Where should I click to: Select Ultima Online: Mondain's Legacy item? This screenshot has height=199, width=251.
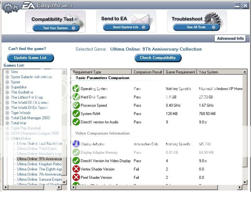(x=40, y=154)
